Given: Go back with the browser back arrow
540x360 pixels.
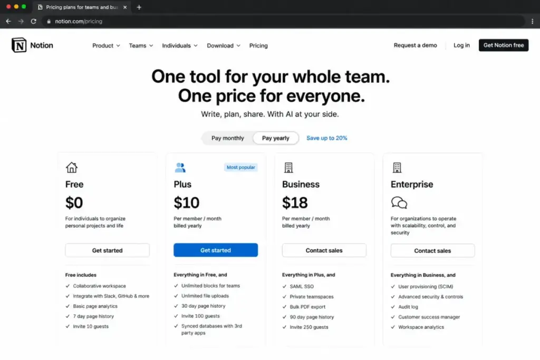Looking at the screenshot, I should tap(8, 21).
